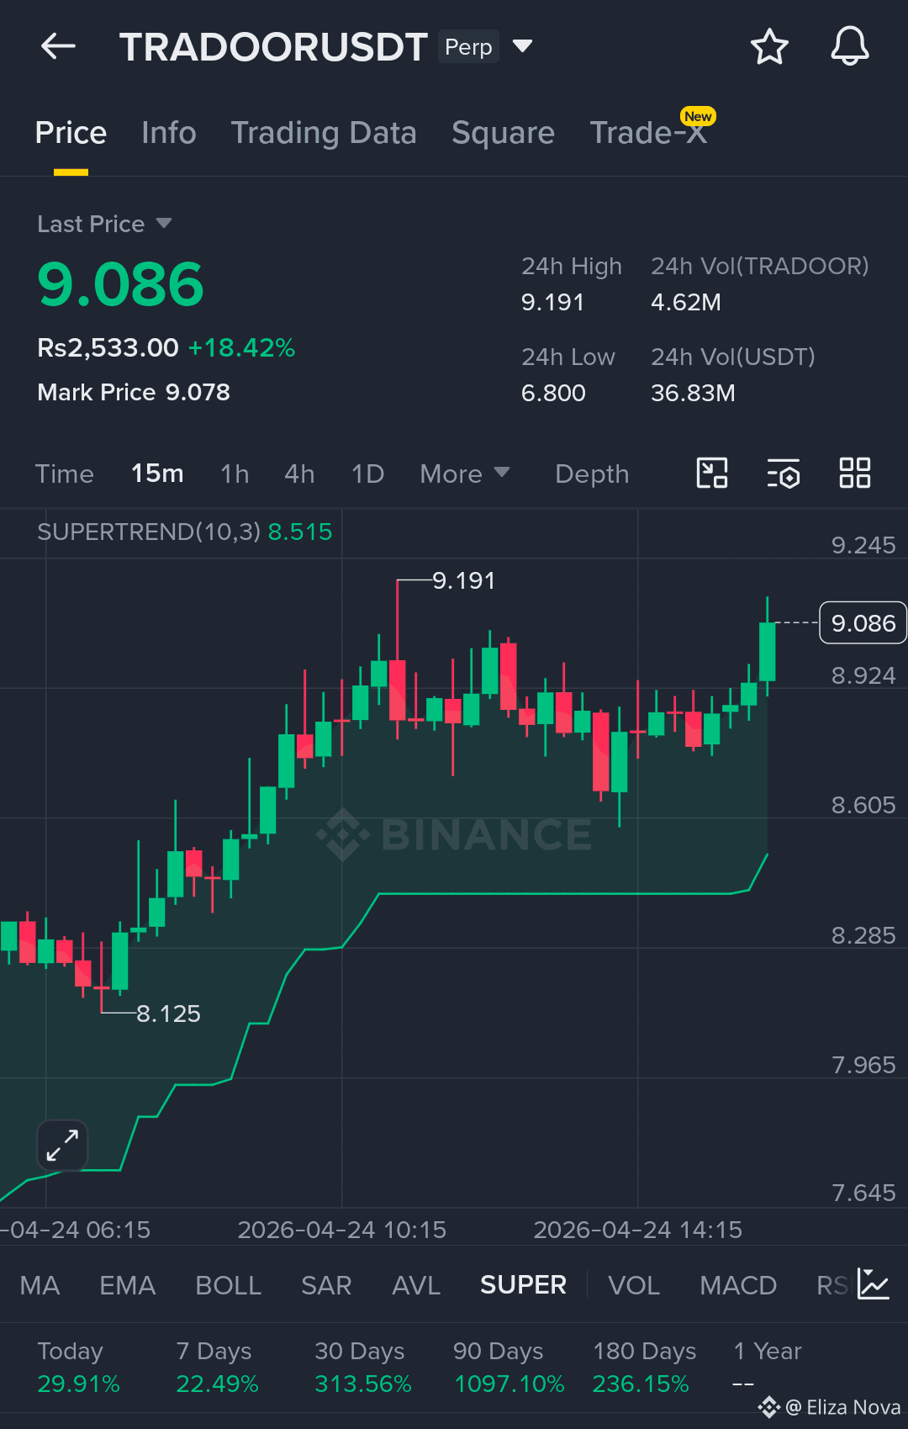Viewport: 908px width, 1429px height.
Task: Open price alert bell icon
Action: click(850, 46)
